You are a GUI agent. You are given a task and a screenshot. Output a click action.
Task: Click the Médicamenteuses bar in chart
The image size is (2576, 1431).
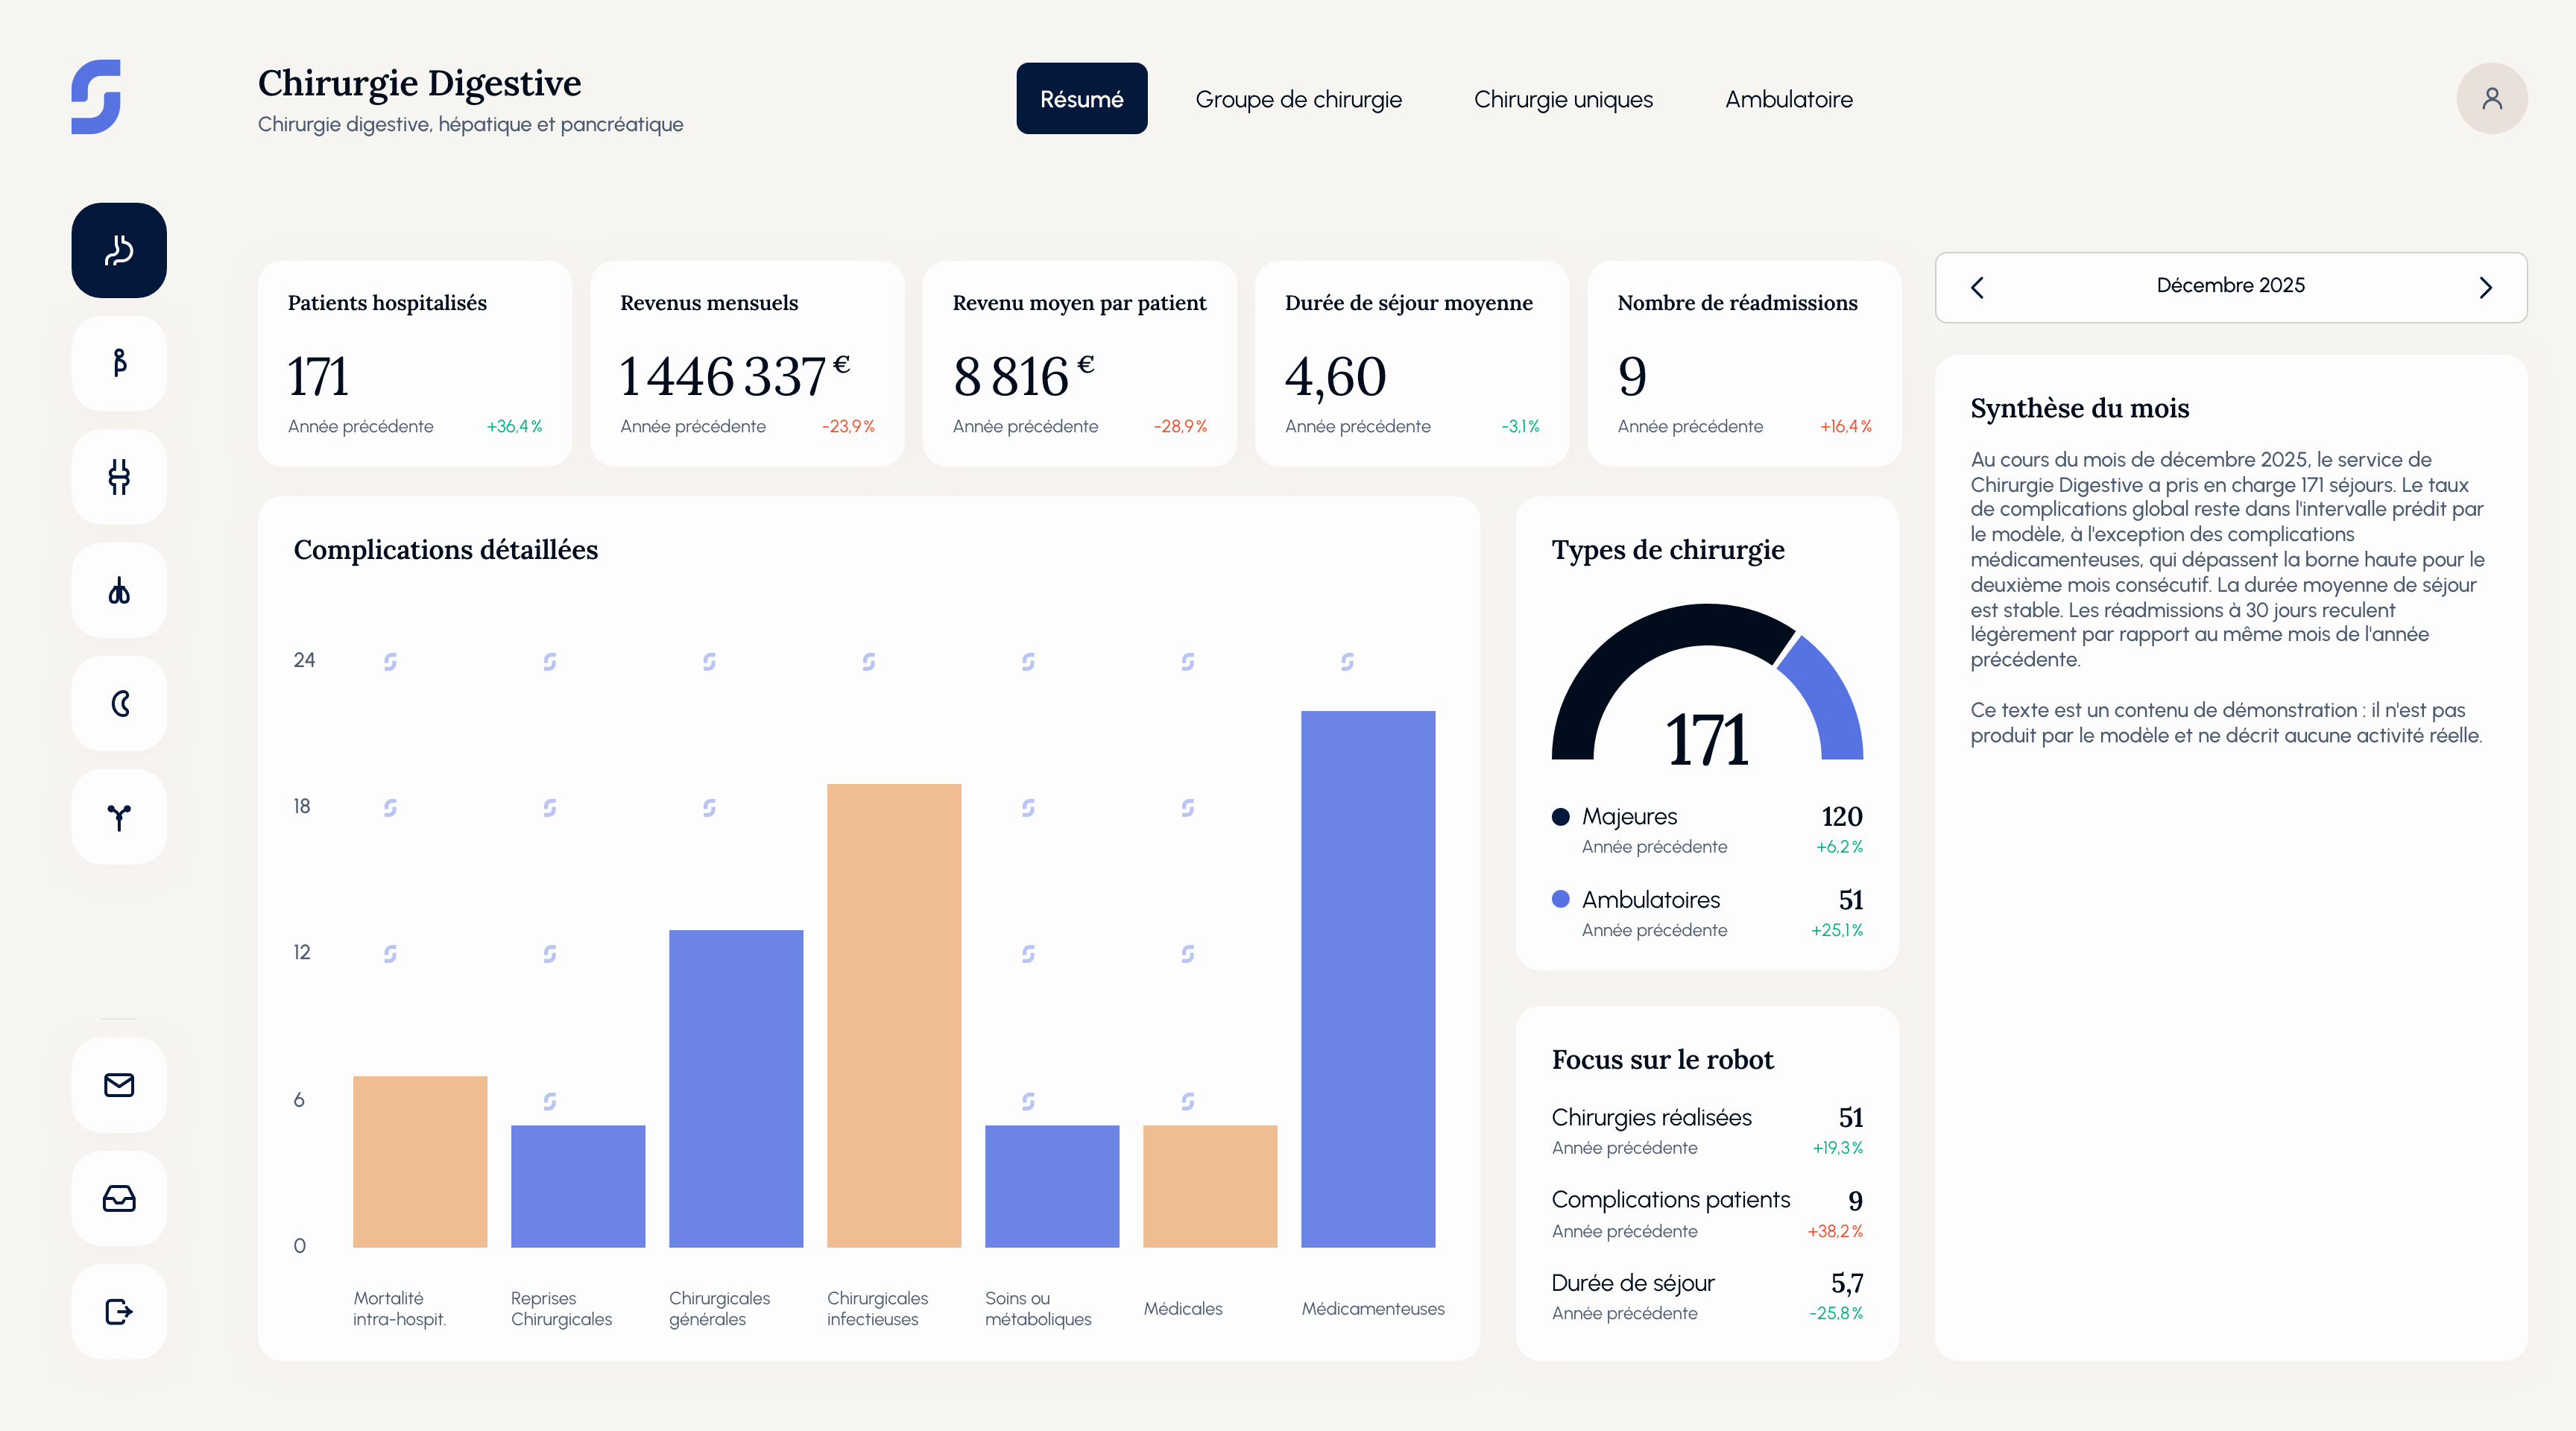[x=1368, y=979]
